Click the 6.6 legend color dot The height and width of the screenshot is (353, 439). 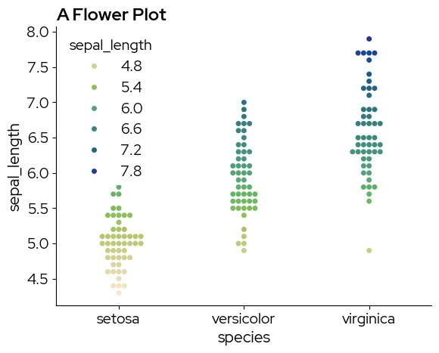pos(94,129)
